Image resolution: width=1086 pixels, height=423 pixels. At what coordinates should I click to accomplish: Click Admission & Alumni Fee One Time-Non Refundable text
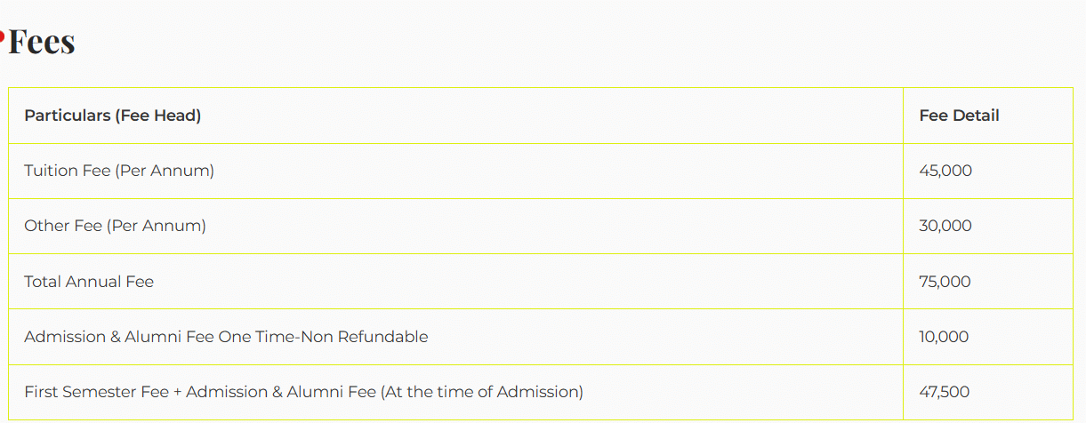coord(226,337)
